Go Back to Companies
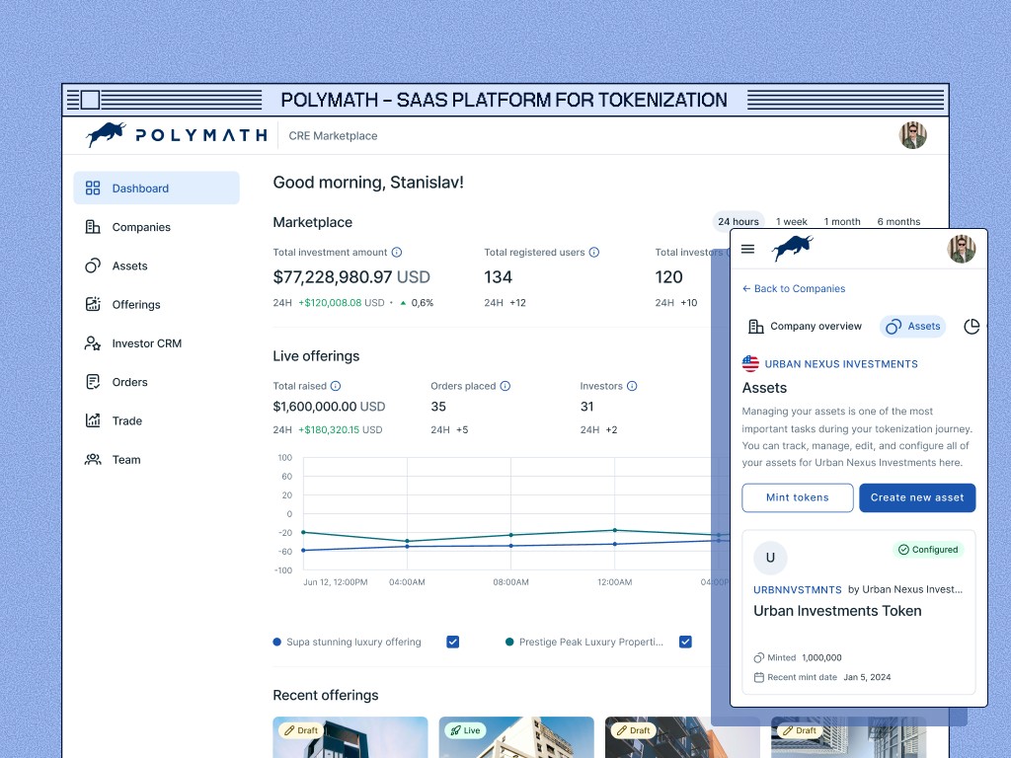This screenshot has width=1011, height=758. point(794,289)
